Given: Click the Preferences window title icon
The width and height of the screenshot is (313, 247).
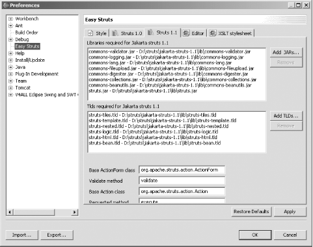Looking at the screenshot, I should [6, 5].
